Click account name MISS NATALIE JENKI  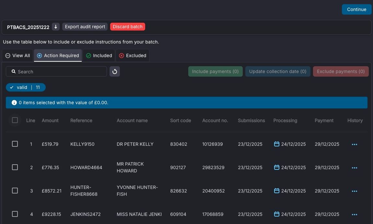tap(139, 214)
